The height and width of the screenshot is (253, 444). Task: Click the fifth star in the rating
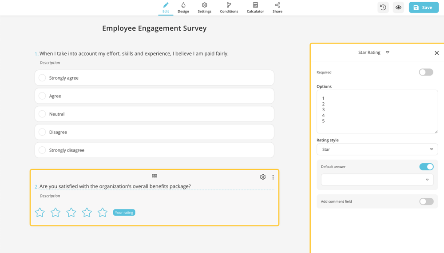click(103, 213)
